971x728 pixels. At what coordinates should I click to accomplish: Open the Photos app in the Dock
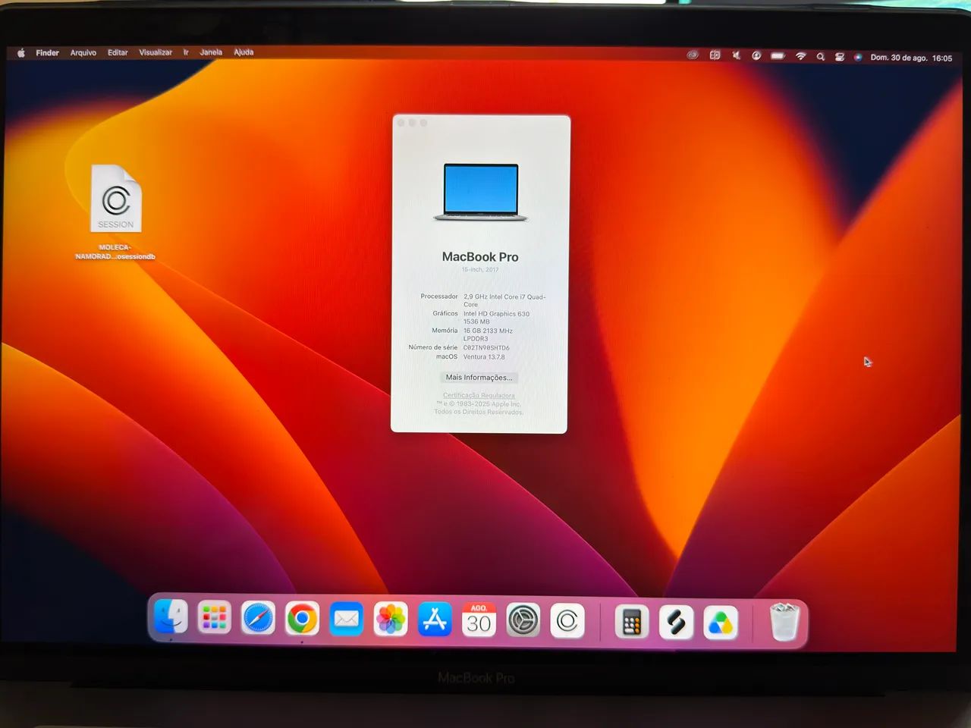click(391, 620)
